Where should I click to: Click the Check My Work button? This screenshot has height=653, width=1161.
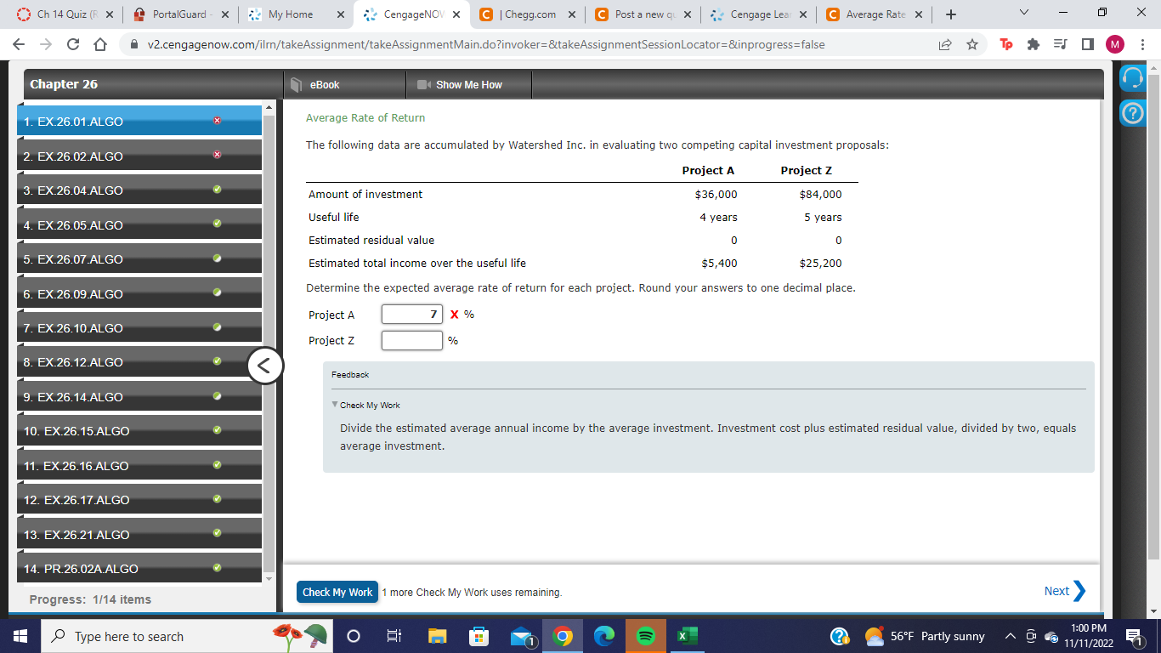337,592
